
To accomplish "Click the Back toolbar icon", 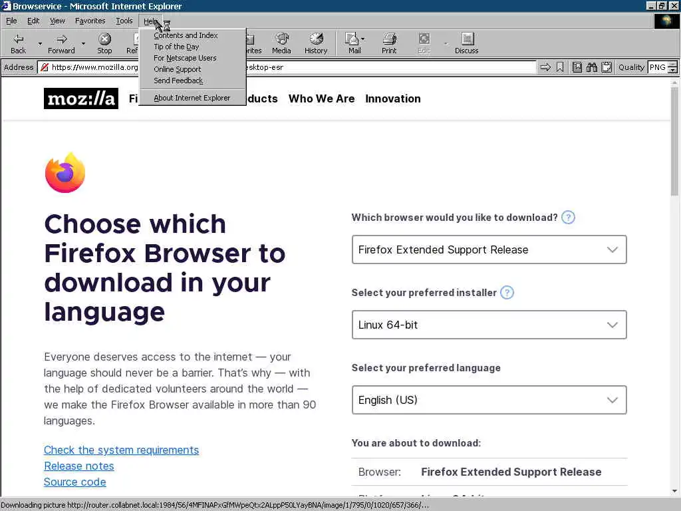I will [18, 43].
